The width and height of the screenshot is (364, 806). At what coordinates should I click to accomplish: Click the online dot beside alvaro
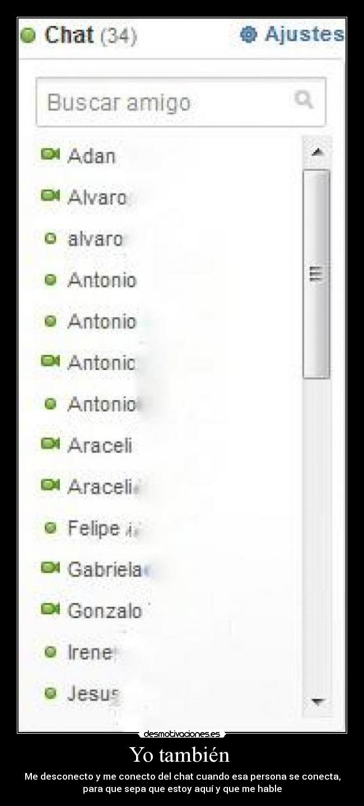[51, 238]
